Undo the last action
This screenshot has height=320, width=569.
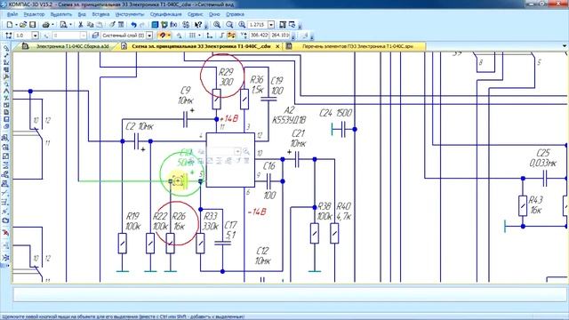[x=133, y=25]
